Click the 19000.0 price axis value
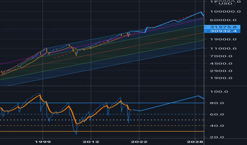The width and height of the screenshot is (247, 145). coord(223,39)
